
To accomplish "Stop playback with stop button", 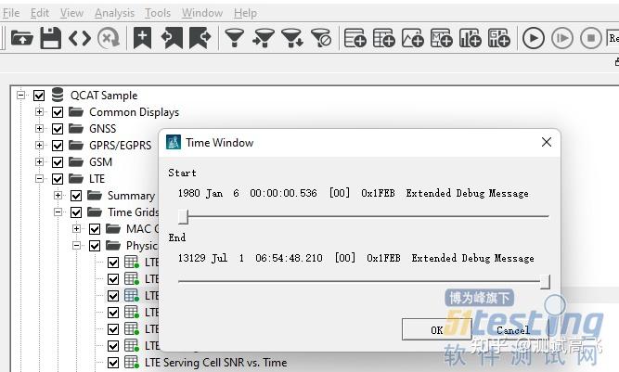I will pyautogui.click(x=591, y=38).
